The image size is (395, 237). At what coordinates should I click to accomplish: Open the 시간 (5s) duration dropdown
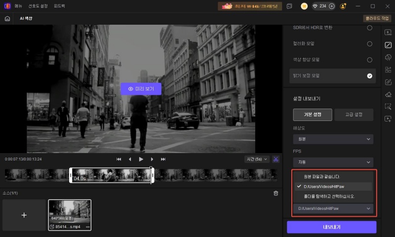[257, 159]
